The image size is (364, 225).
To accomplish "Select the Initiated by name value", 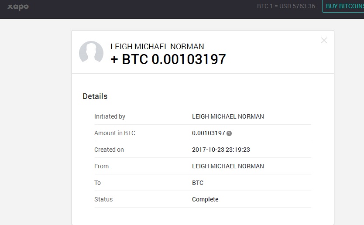I will [228, 116].
